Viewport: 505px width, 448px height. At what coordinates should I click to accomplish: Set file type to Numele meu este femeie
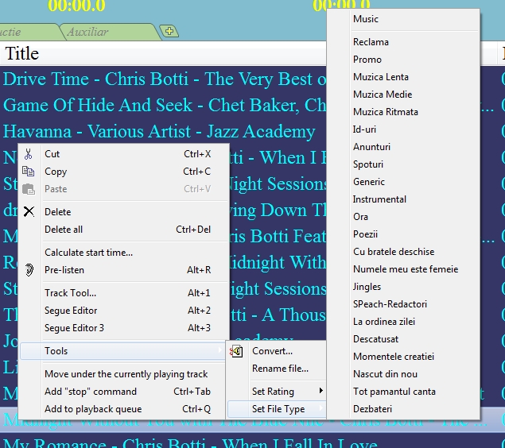tap(403, 269)
